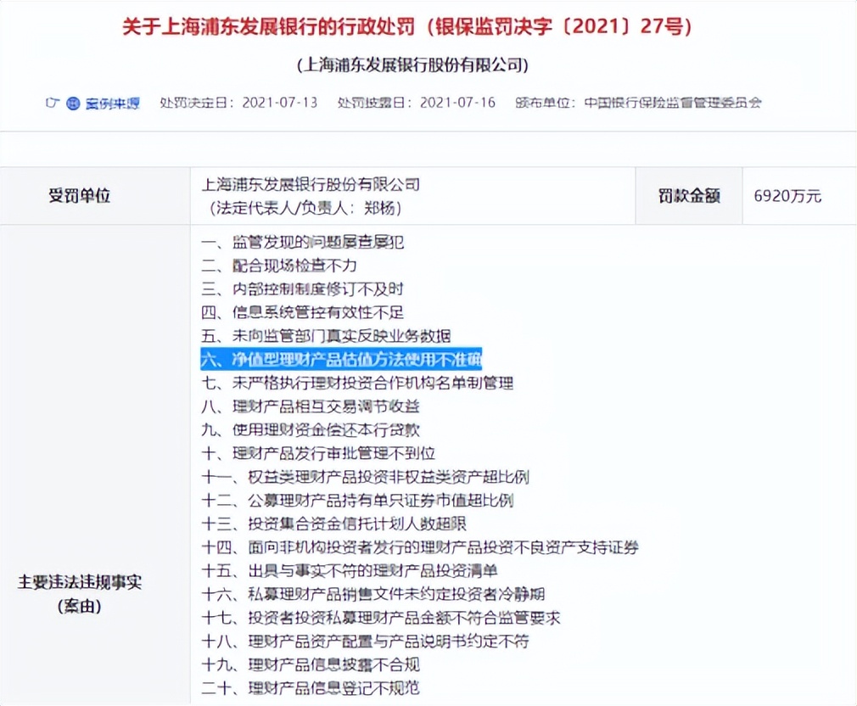Click the 罚款金额 header cell
The image size is (857, 706).
pos(688,195)
